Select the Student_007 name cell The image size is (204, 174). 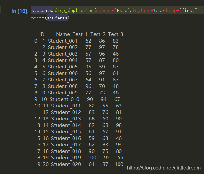(x=63, y=80)
